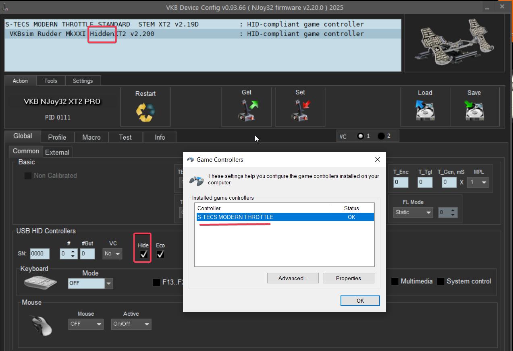Open the VC dropdown showing No
The height and width of the screenshot is (351, 513).
pyautogui.click(x=112, y=254)
